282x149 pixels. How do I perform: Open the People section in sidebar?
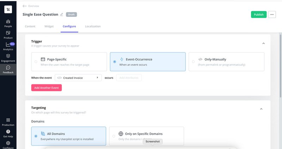coord(8,23)
